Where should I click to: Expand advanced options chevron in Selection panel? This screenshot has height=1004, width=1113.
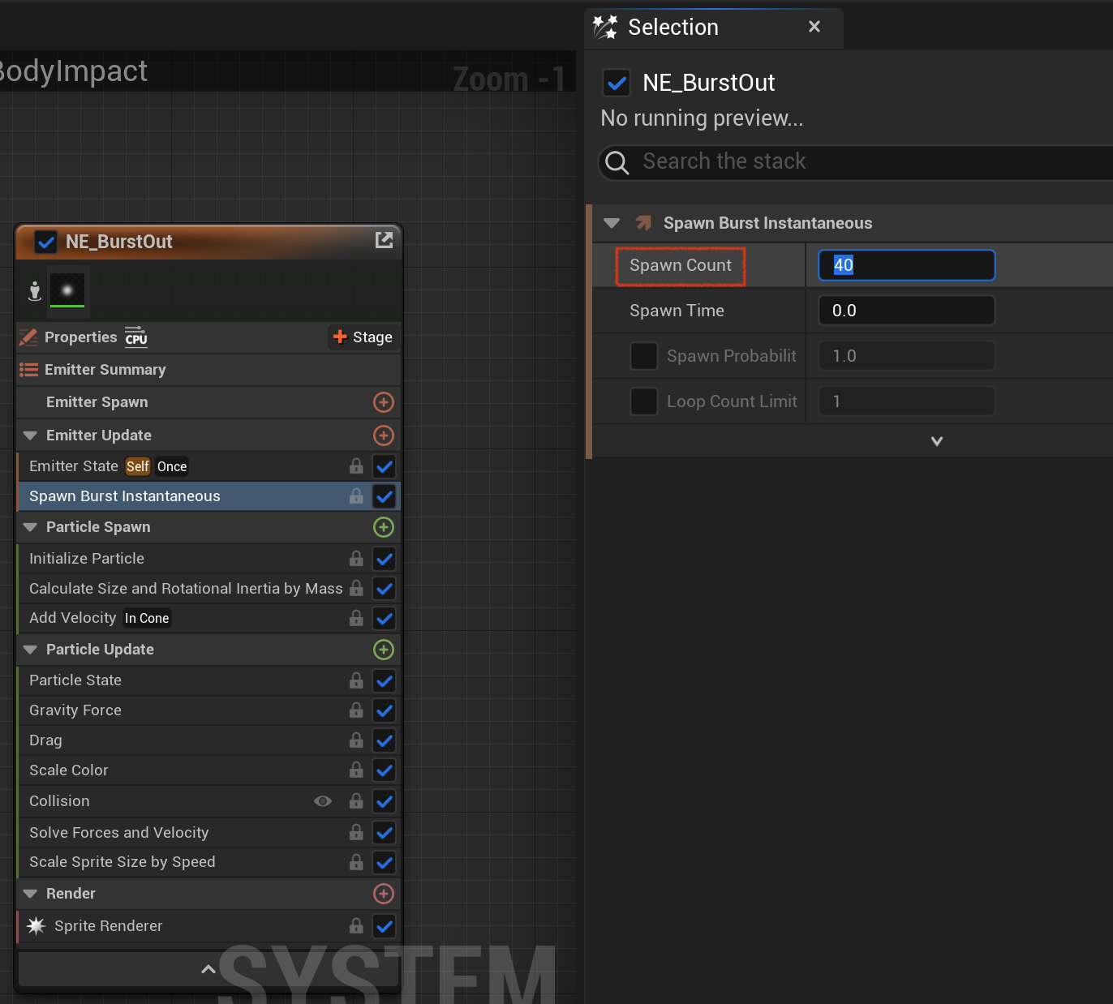[937, 441]
